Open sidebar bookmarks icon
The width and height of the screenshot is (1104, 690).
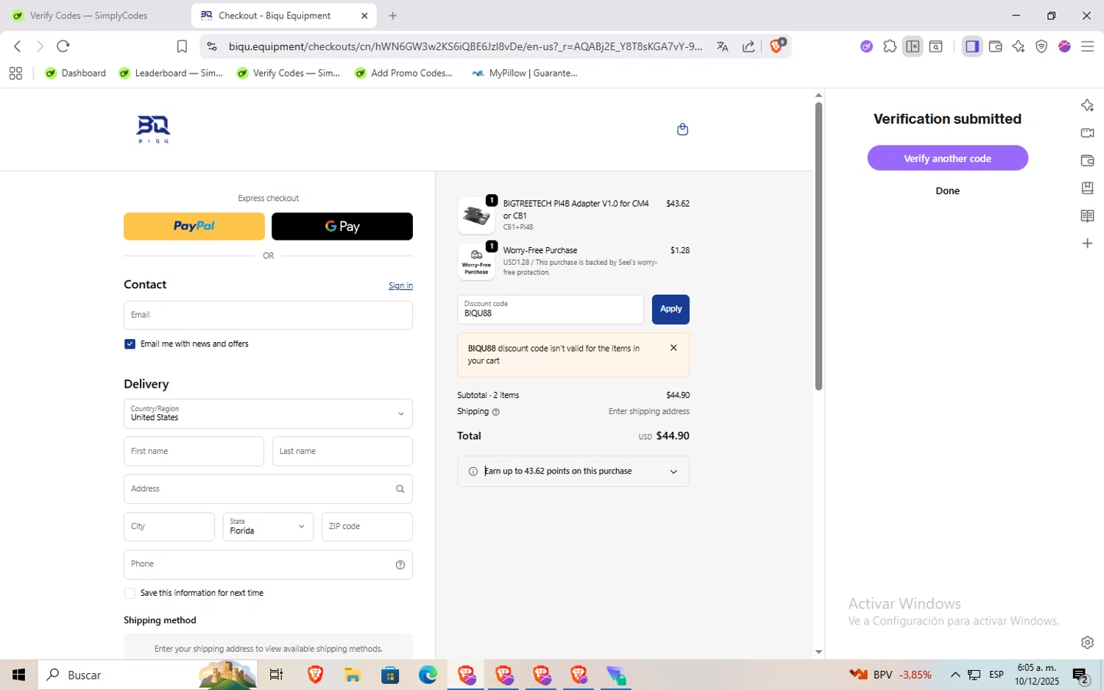point(1087,188)
